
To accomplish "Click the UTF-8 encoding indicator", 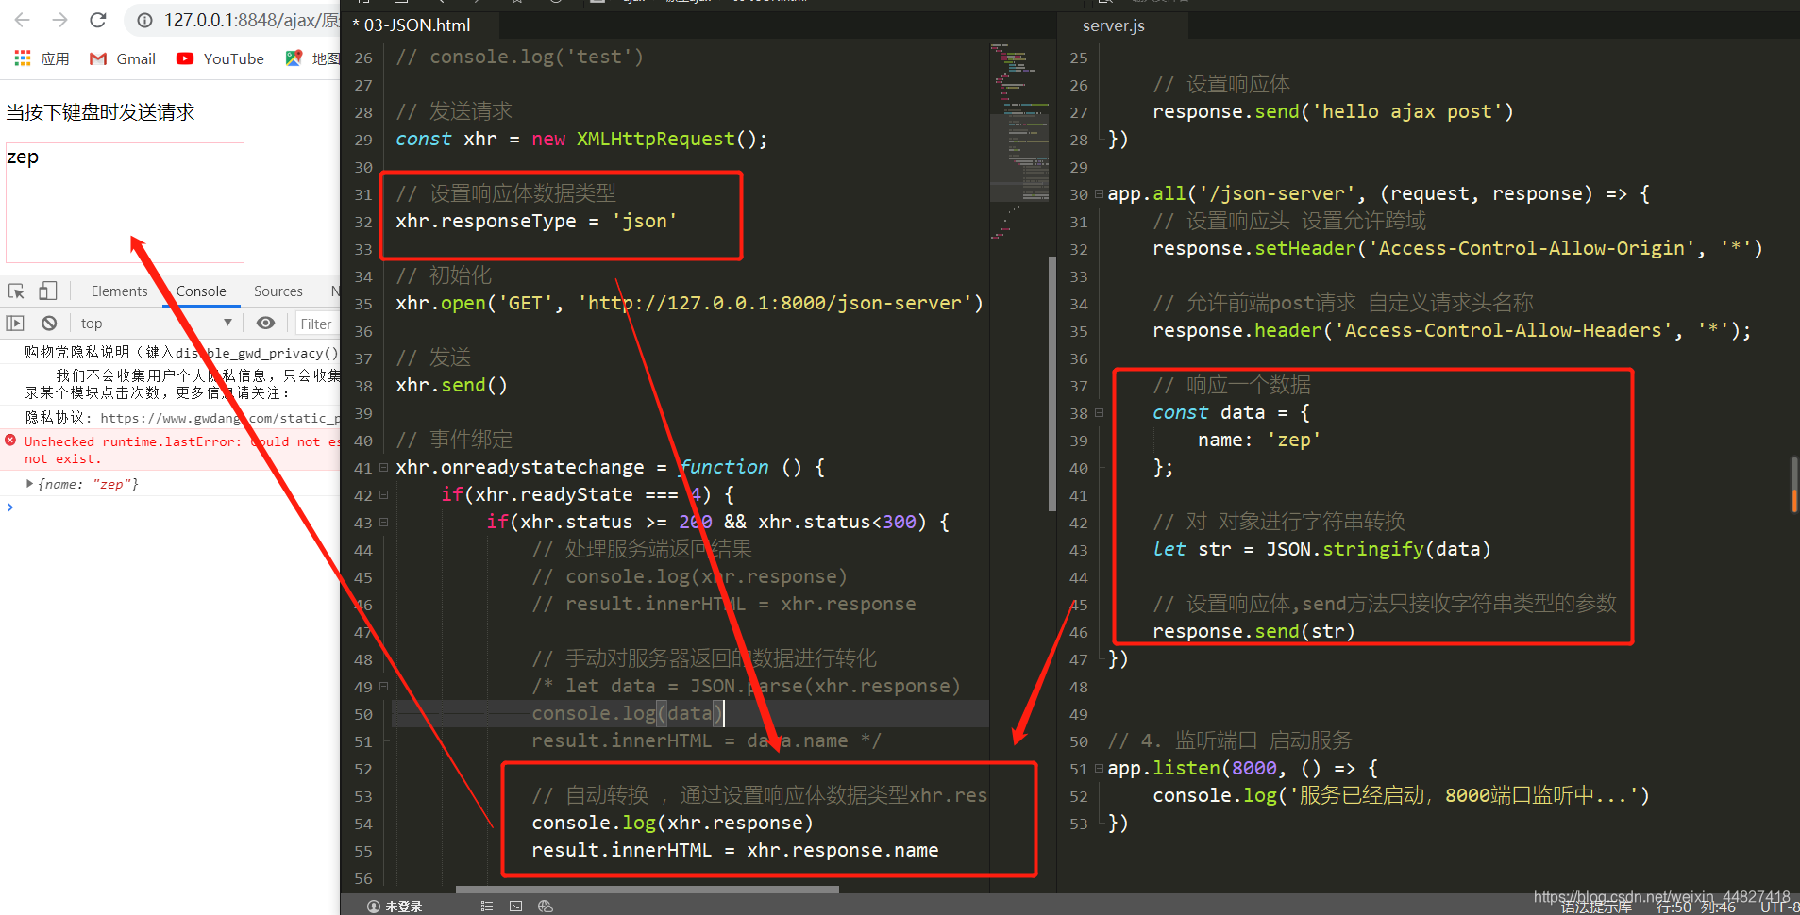I will 1779,907.
